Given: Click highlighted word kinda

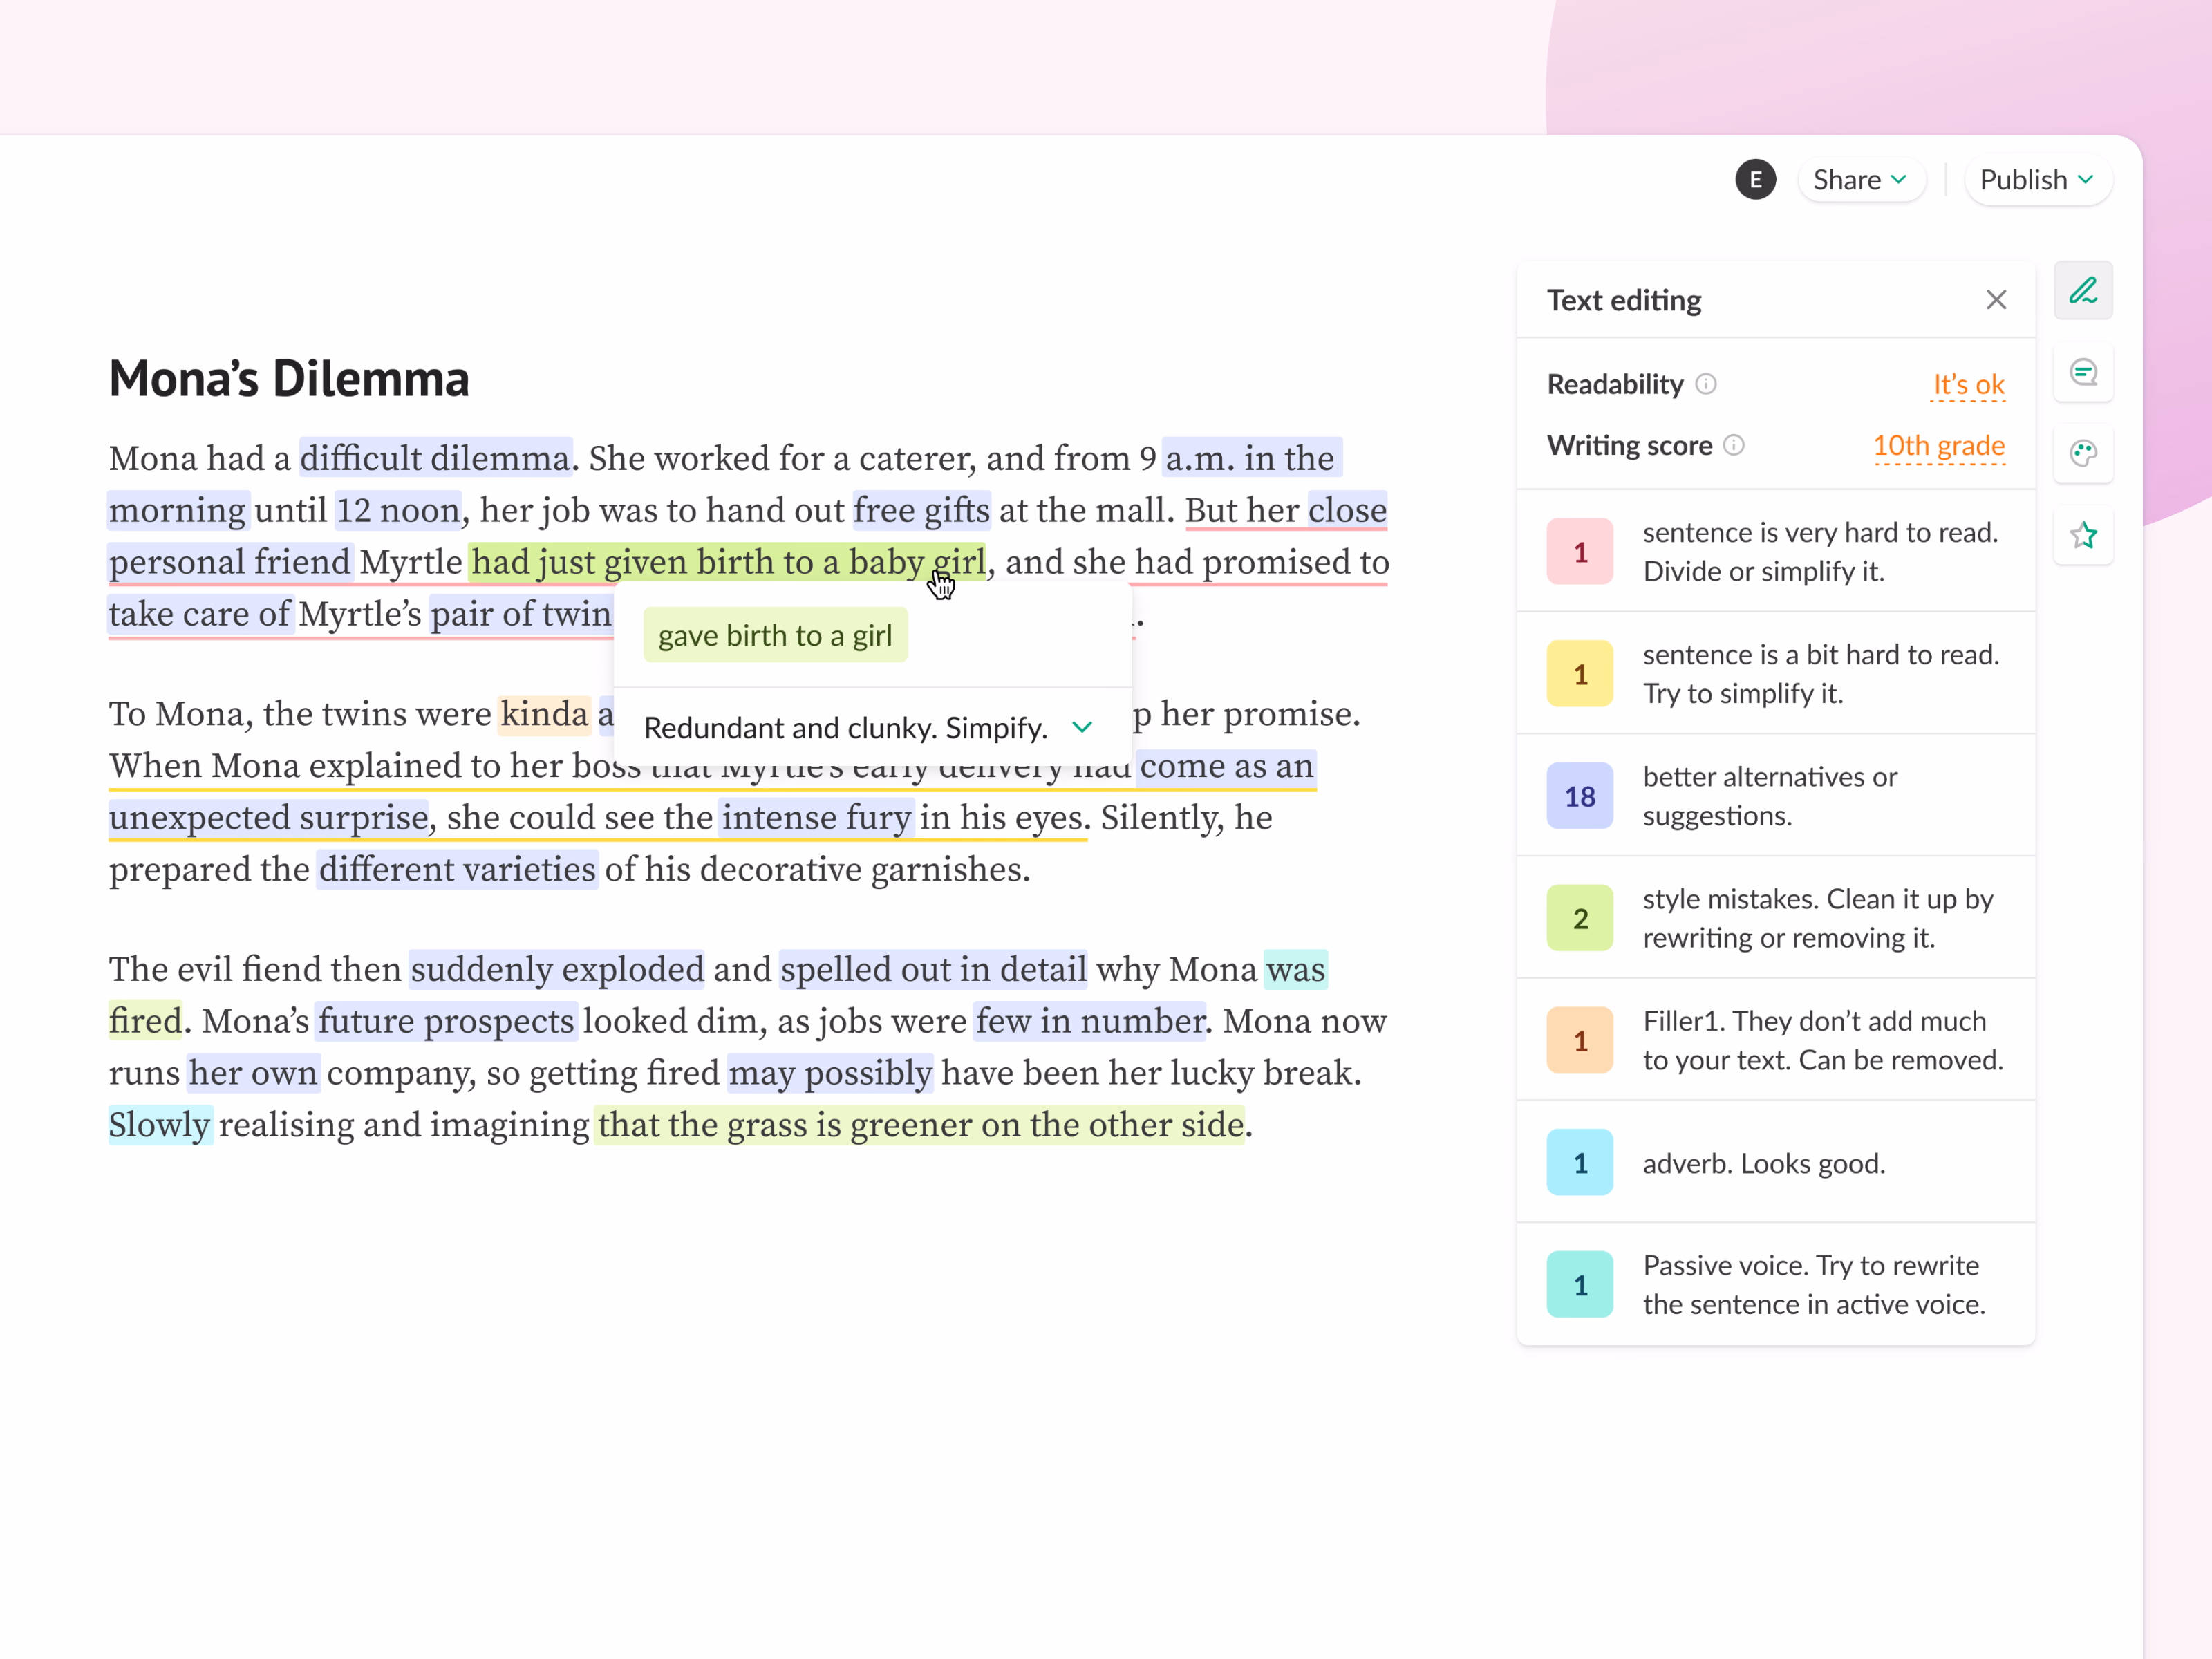Looking at the screenshot, I should [544, 714].
